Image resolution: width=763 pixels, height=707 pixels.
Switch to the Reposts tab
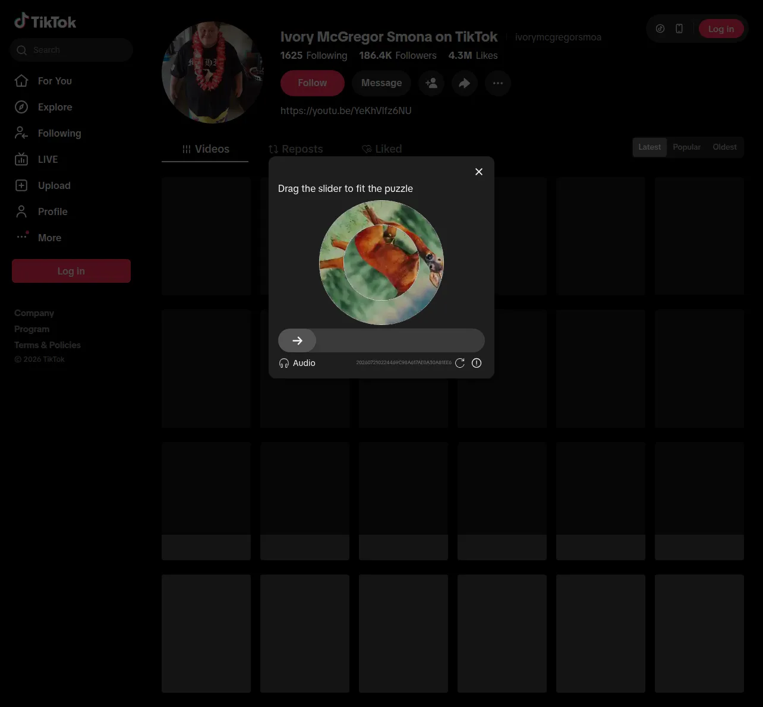tap(295, 149)
